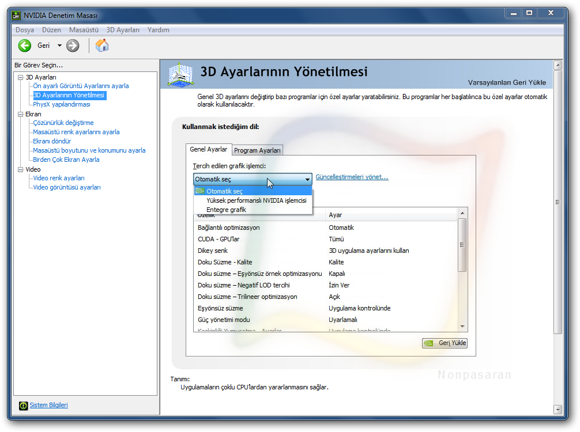The width and height of the screenshot is (580, 432).
Task: Click the main panel scroll-down arrow
Action: click(558, 409)
